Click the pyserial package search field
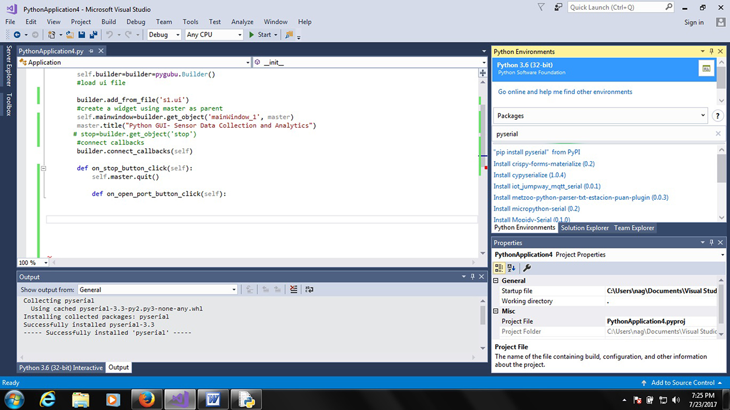This screenshot has height=410, width=730. click(604, 134)
